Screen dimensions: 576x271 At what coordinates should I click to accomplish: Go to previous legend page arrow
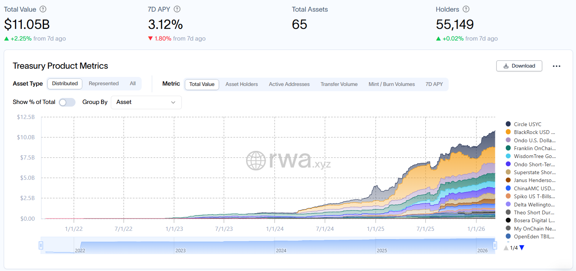(x=506, y=248)
